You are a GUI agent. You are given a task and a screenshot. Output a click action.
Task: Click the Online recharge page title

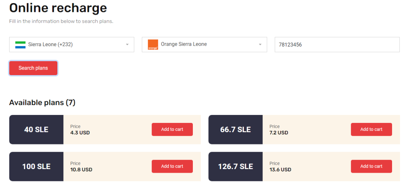coord(58,8)
